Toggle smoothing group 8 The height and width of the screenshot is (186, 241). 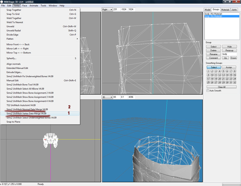(x=234, y=71)
